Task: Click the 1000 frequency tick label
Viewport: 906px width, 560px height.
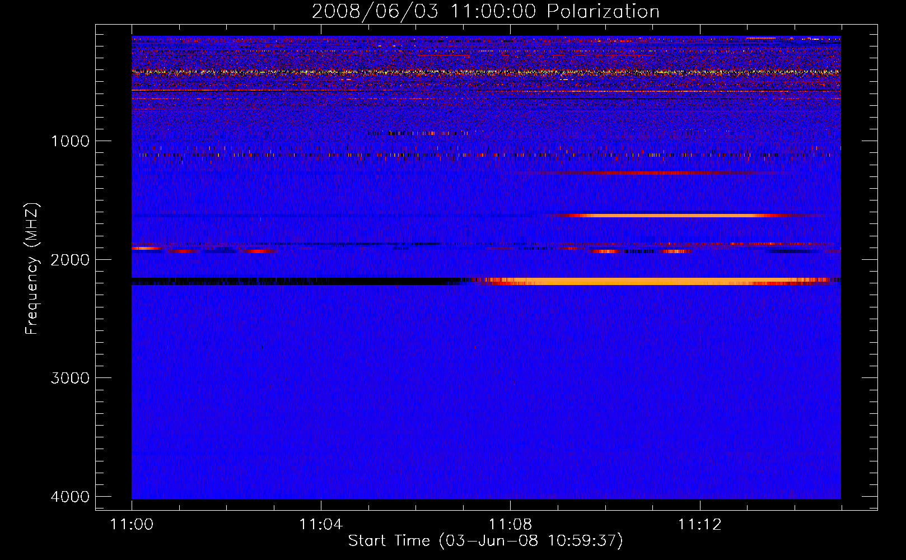Action: [70, 141]
